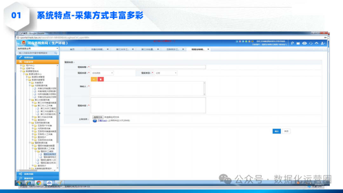Image resolution: width=343 pixels, height=193 pixels.
Task: Close the 互联网手工 tab
Action: point(183,49)
